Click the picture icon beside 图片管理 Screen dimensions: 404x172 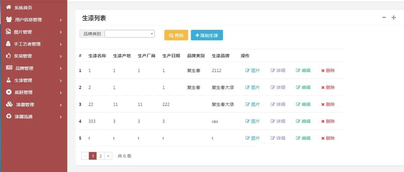click(x=9, y=32)
